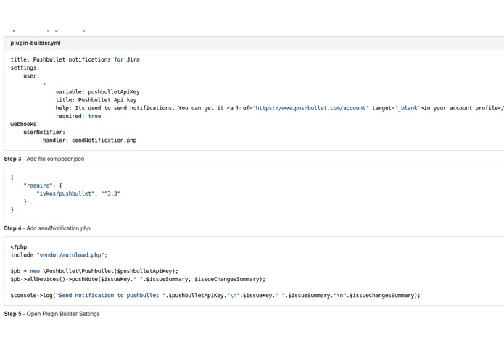Screen dimensions: 504x358
Task: Click the 'settings:' line in the YAML
Action: (25, 67)
